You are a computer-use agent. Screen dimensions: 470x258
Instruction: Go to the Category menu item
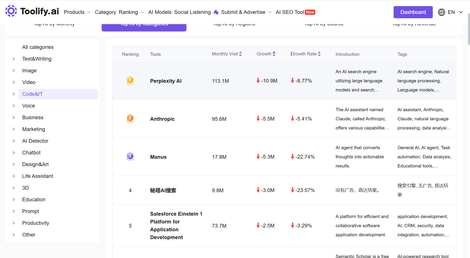click(105, 12)
